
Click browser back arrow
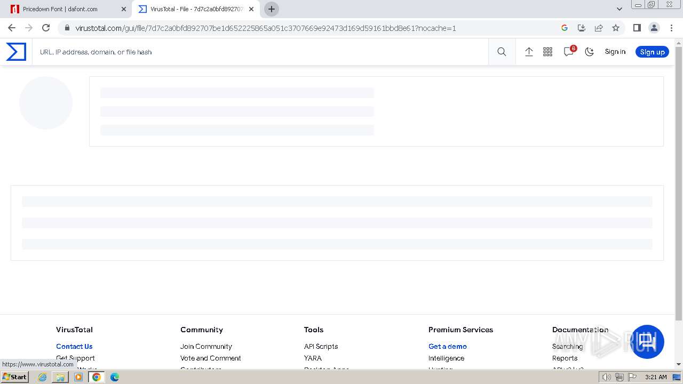click(12, 28)
